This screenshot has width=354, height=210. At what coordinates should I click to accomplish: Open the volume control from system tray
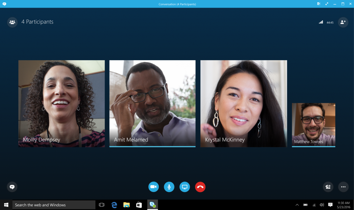pyautogui.click(x=323, y=204)
